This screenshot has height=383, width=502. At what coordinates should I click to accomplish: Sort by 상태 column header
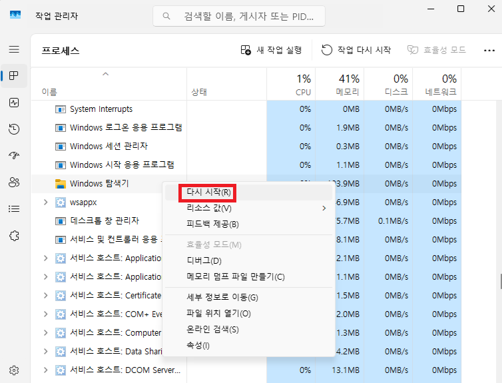226,84
